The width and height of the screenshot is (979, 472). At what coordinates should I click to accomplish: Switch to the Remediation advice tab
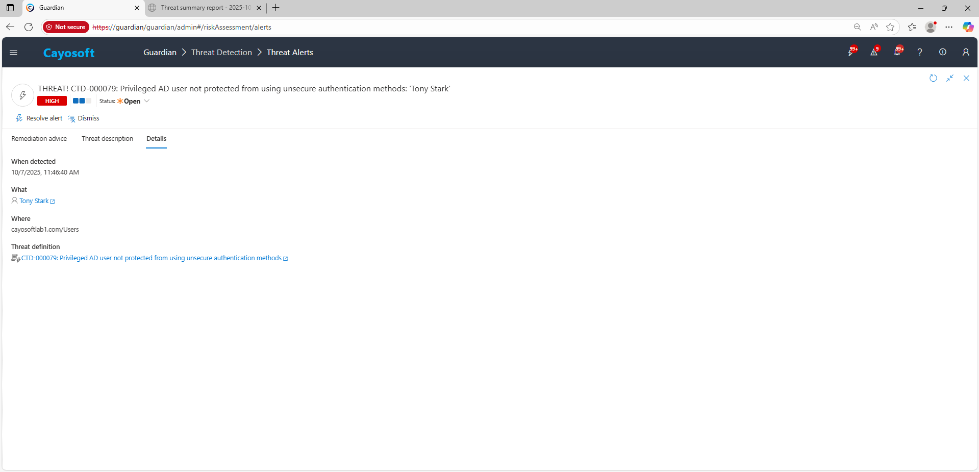(39, 139)
